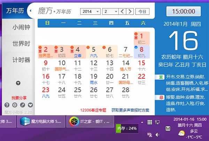Click the M input method tray icon
This screenshot has width=209, height=141.
168,128
